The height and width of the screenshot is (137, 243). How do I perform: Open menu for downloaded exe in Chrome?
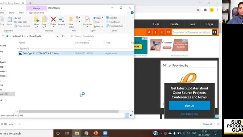(x=19, y=124)
